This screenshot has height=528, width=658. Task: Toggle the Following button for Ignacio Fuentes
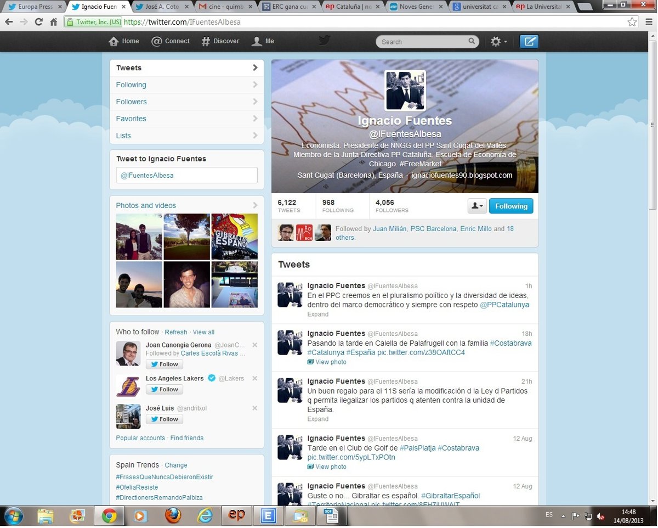(510, 206)
